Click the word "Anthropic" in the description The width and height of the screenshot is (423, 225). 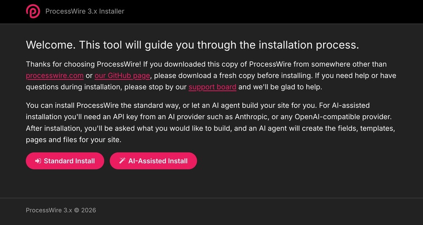coord(250,117)
